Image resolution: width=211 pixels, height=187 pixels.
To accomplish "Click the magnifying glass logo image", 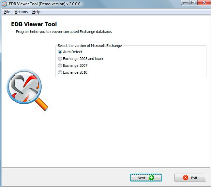I will (27, 90).
